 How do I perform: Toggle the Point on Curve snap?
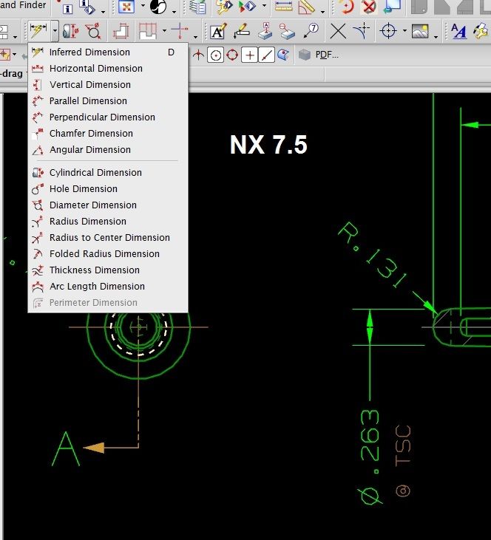click(266, 55)
